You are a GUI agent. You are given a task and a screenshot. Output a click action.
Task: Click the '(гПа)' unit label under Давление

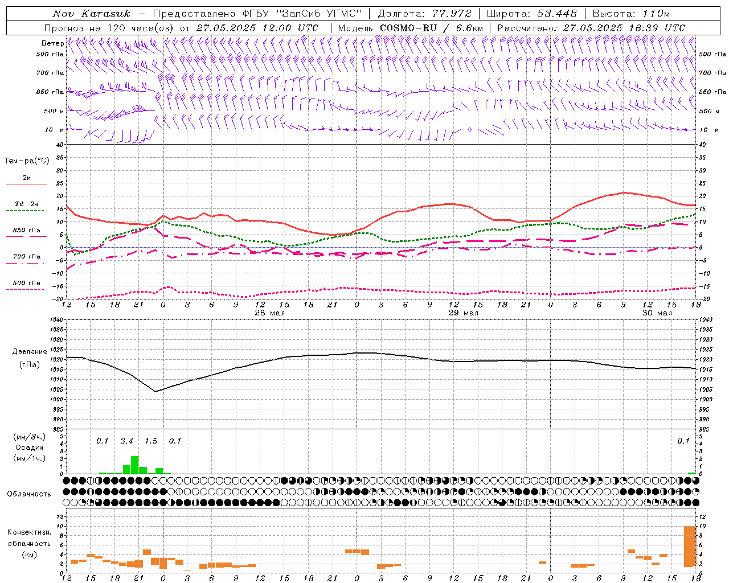30,364
